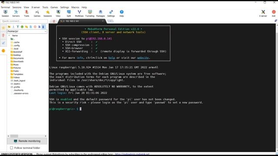Click the red delete SFTP icon

(x=35, y=27)
